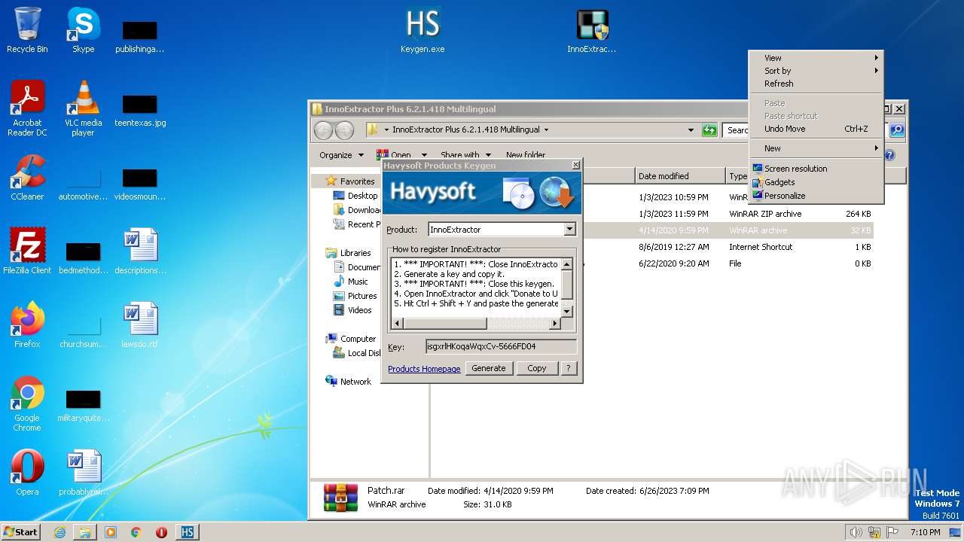
Task: Click instructions scroll down arrow
Action: tap(567, 311)
